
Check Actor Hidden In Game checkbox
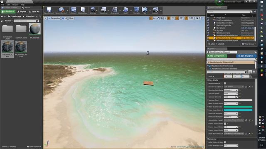pos(225,142)
